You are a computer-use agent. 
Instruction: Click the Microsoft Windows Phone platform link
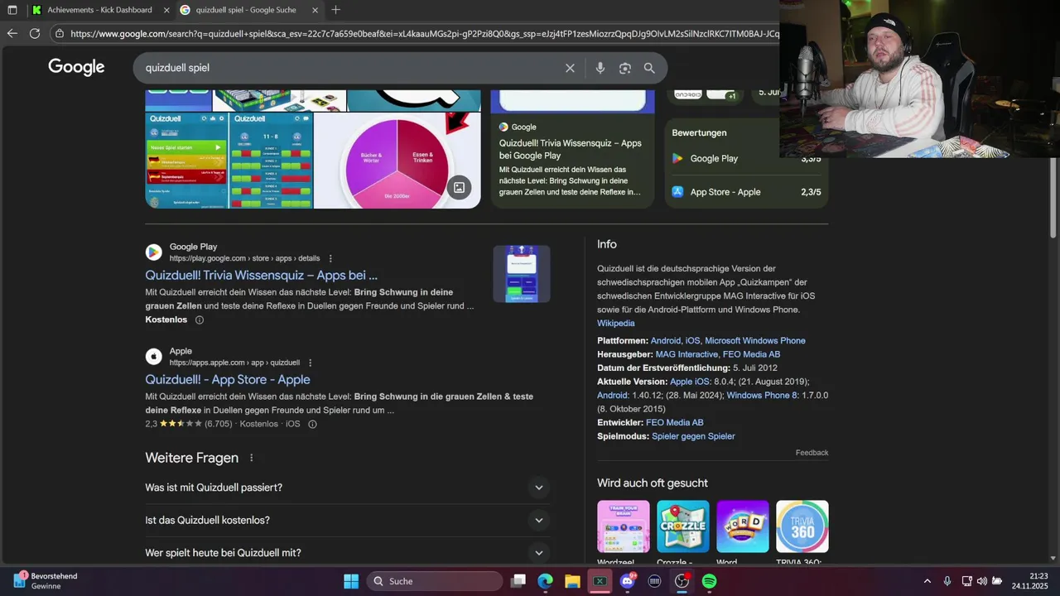click(754, 340)
